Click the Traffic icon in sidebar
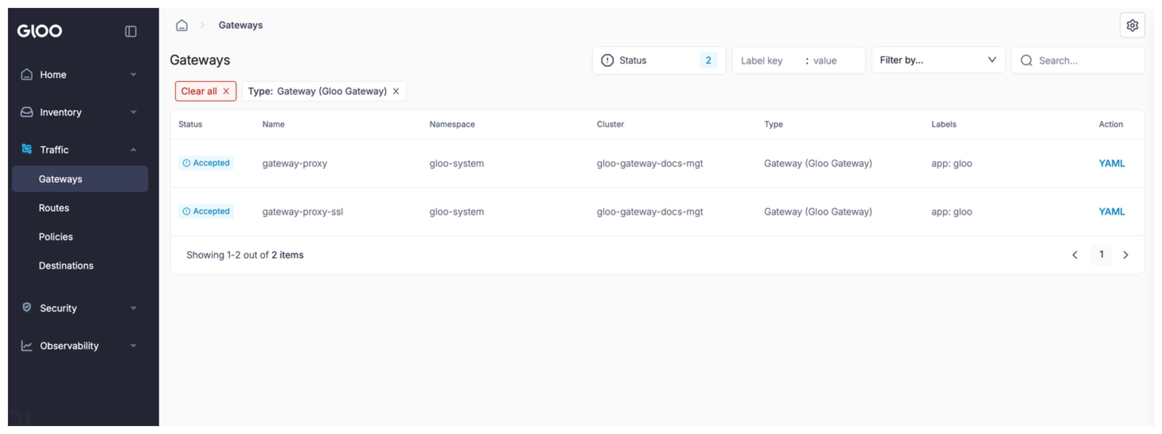The width and height of the screenshot is (1162, 434). click(x=27, y=149)
